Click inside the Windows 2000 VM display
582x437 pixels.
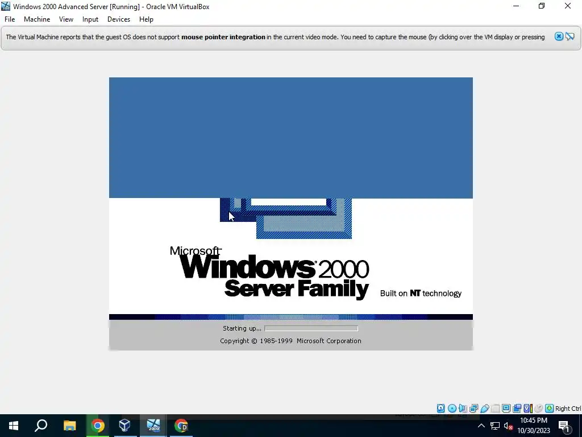[x=290, y=214]
